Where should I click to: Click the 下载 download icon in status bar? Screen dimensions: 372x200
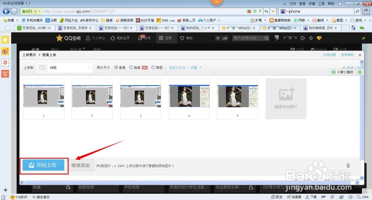coord(311,197)
